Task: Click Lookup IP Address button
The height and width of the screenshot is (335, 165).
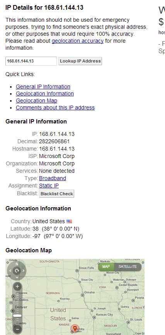Action: pyautogui.click(x=80, y=61)
